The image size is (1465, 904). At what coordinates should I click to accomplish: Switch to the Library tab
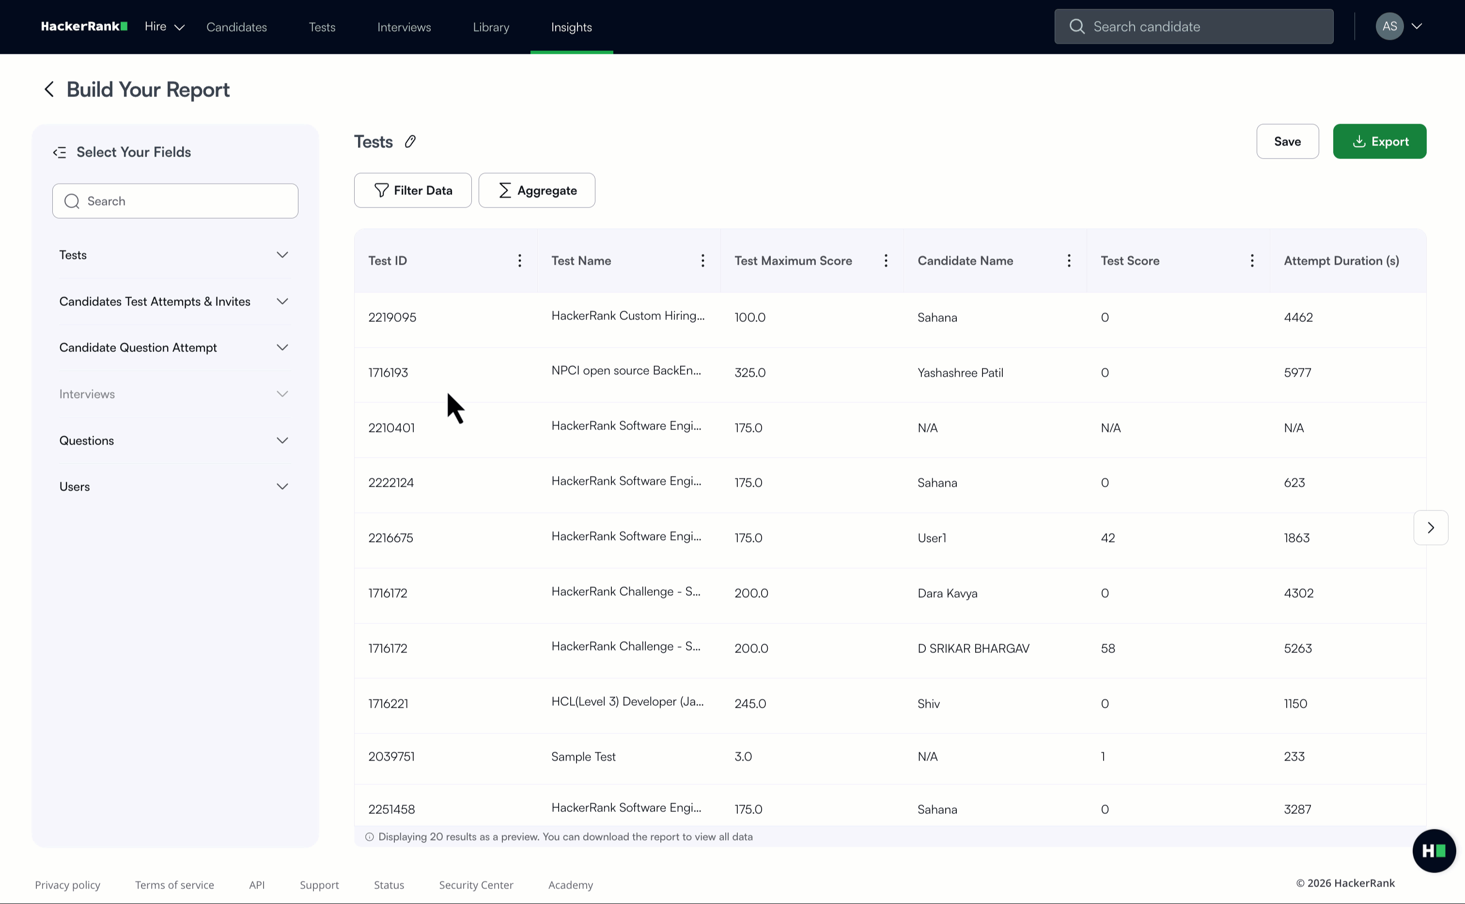coord(491,27)
